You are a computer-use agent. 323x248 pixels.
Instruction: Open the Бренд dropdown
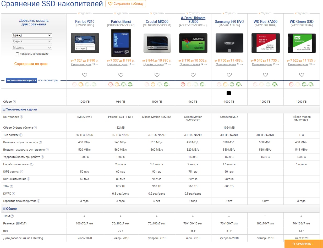coord(32,35)
